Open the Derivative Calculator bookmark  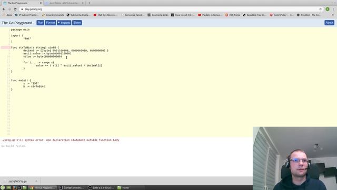132,15
